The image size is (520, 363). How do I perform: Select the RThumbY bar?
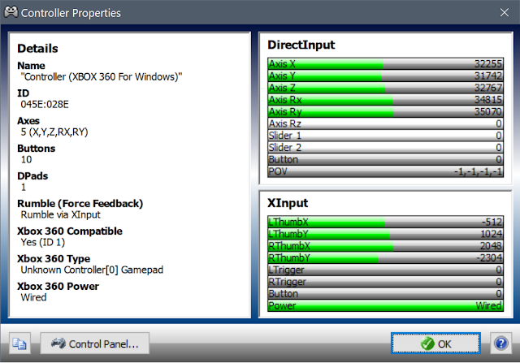pos(385,257)
